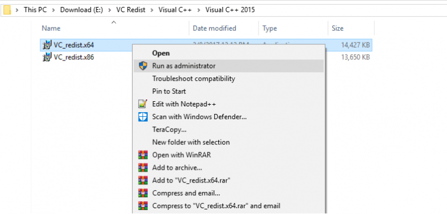Expand the chevron after VC Redist
Viewport: 447px width, 214px height.
[x=152, y=10]
